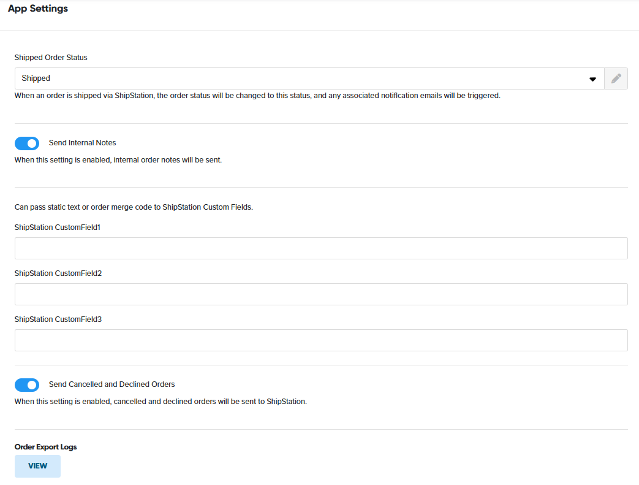639x485 pixels.
Task: Click the ShipStation notification emails description text
Action: 257,96
